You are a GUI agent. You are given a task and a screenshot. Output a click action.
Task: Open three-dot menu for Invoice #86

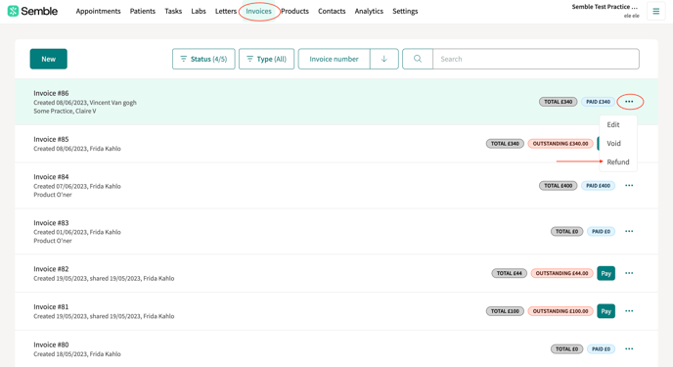point(629,102)
